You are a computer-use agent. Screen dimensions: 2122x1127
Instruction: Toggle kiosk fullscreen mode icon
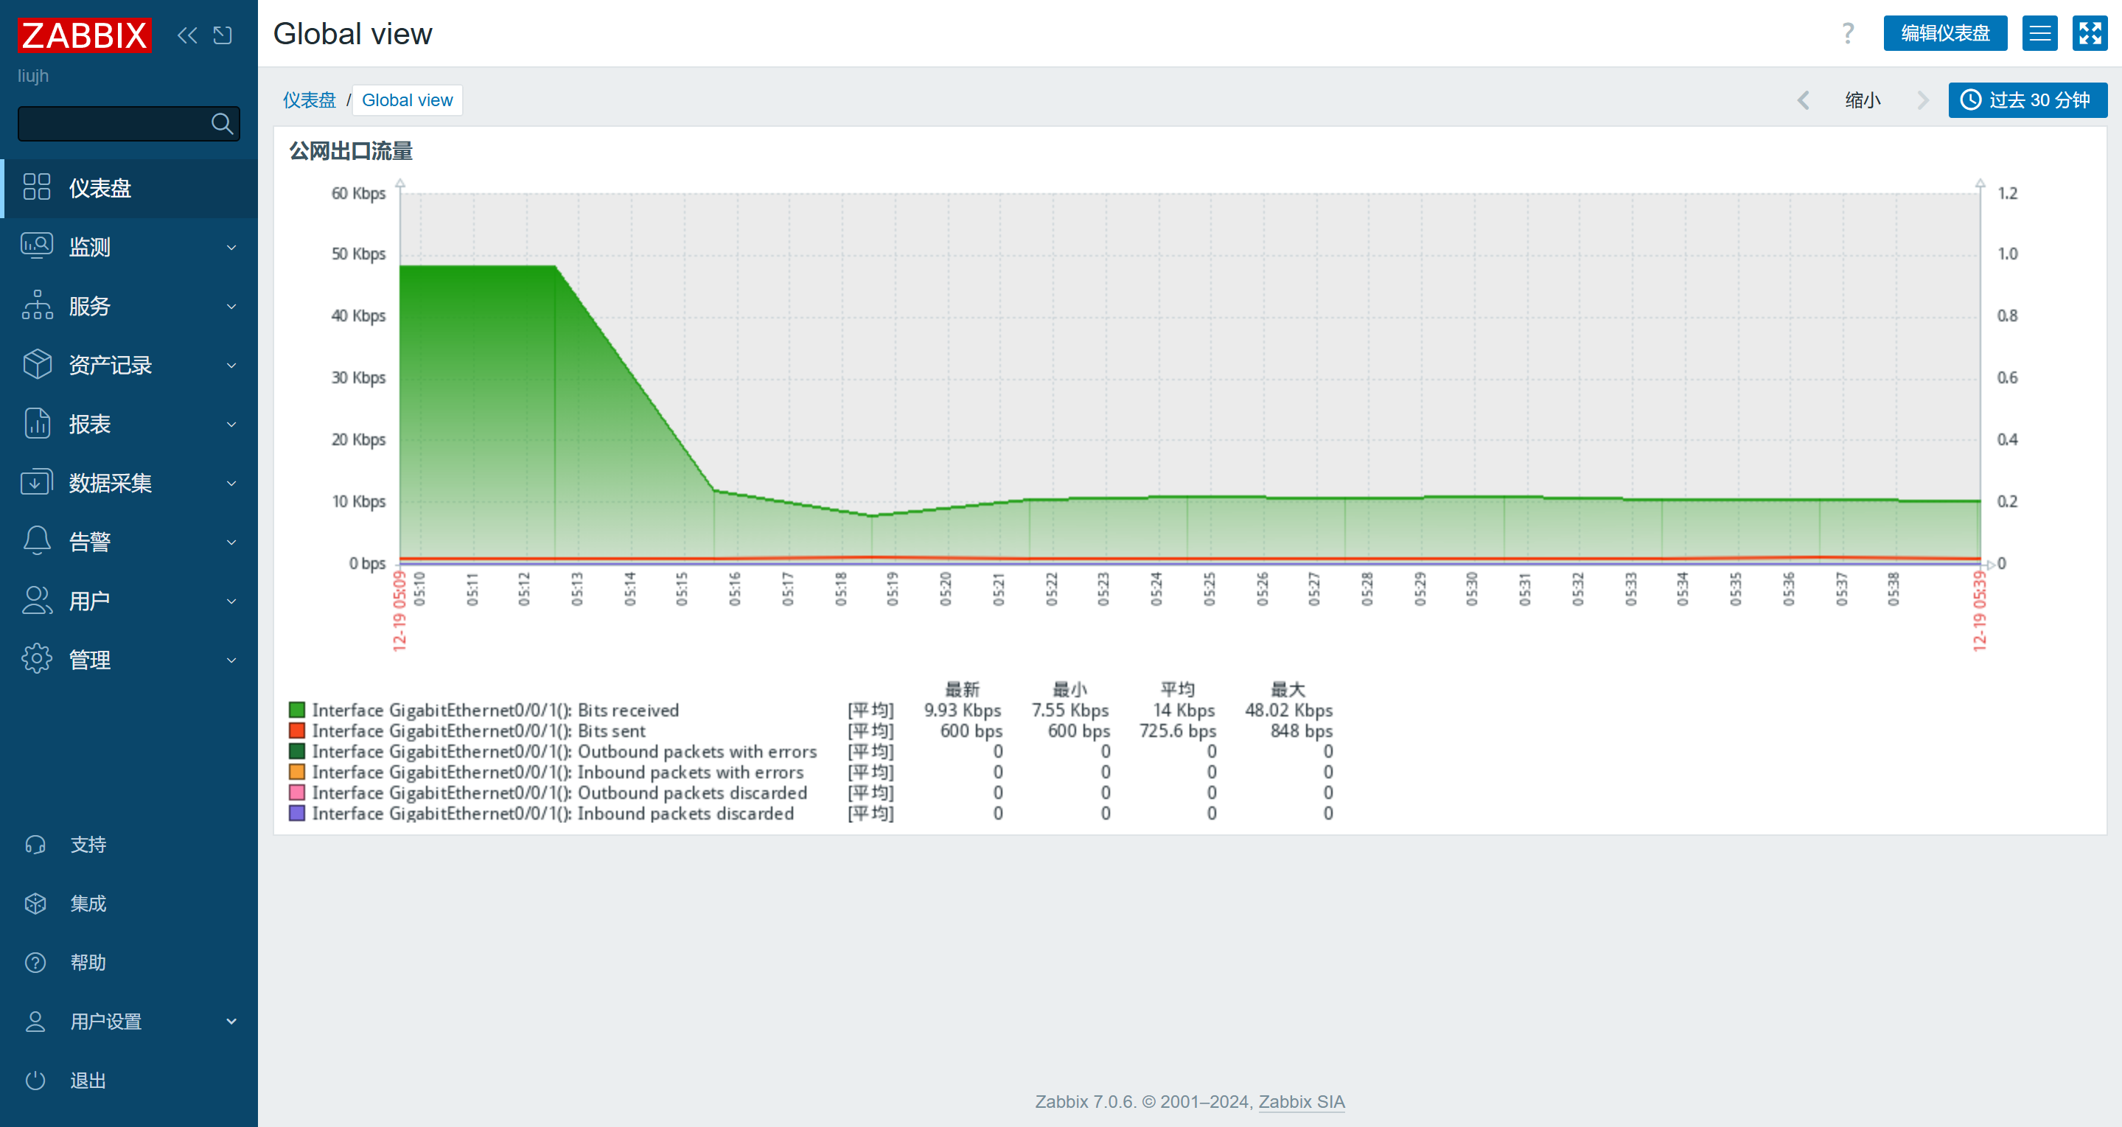[2089, 33]
